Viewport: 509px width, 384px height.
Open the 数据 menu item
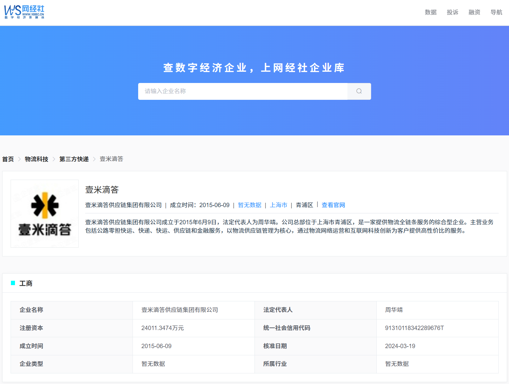(430, 12)
